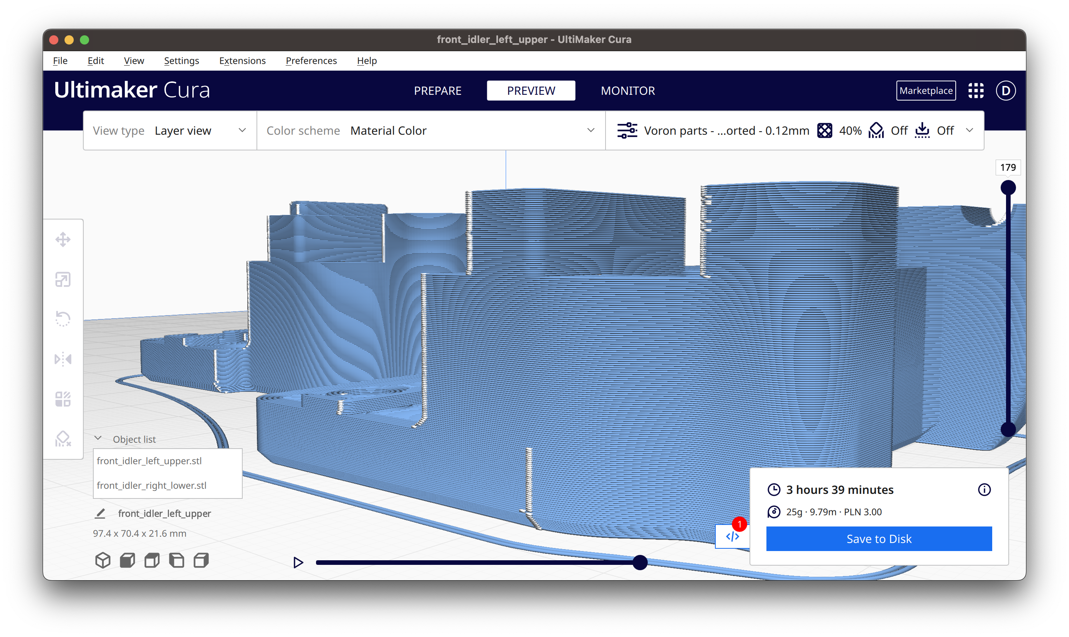
Task: Select the Scale tool
Action: [64, 279]
